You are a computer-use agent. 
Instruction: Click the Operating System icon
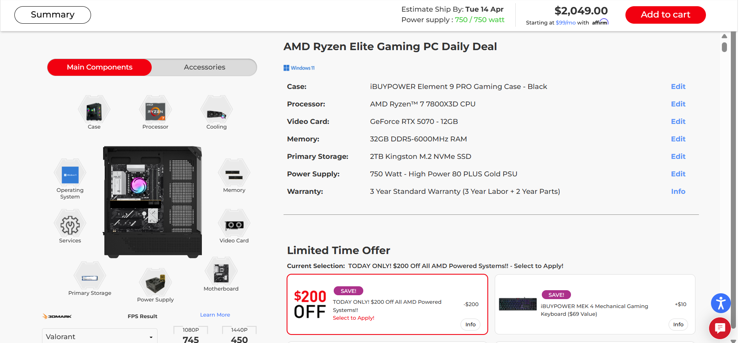point(70,174)
